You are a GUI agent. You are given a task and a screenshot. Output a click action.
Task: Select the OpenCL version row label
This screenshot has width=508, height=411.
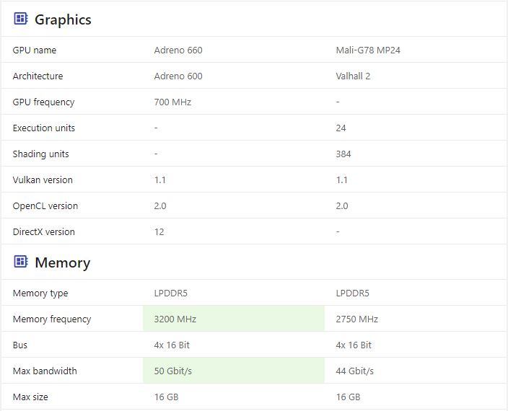45,205
